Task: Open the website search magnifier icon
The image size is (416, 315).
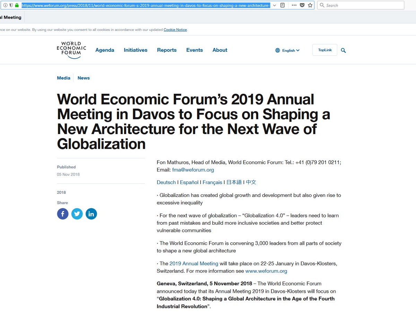Action: point(343,50)
